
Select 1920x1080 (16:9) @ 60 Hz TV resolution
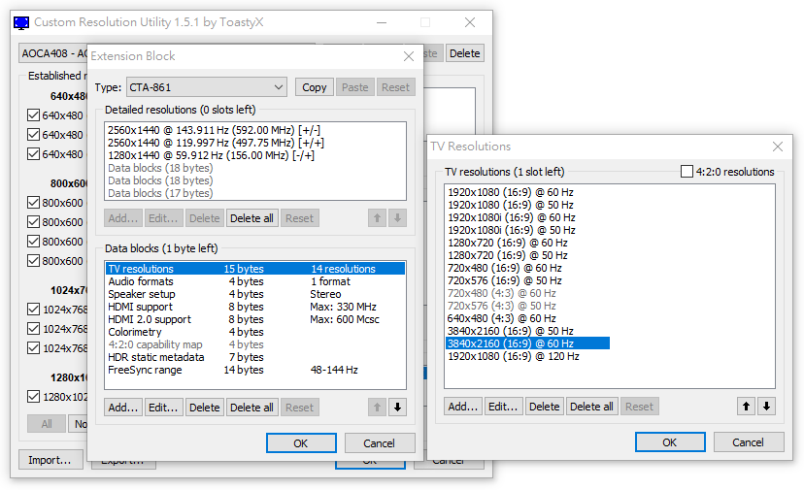pos(511,192)
